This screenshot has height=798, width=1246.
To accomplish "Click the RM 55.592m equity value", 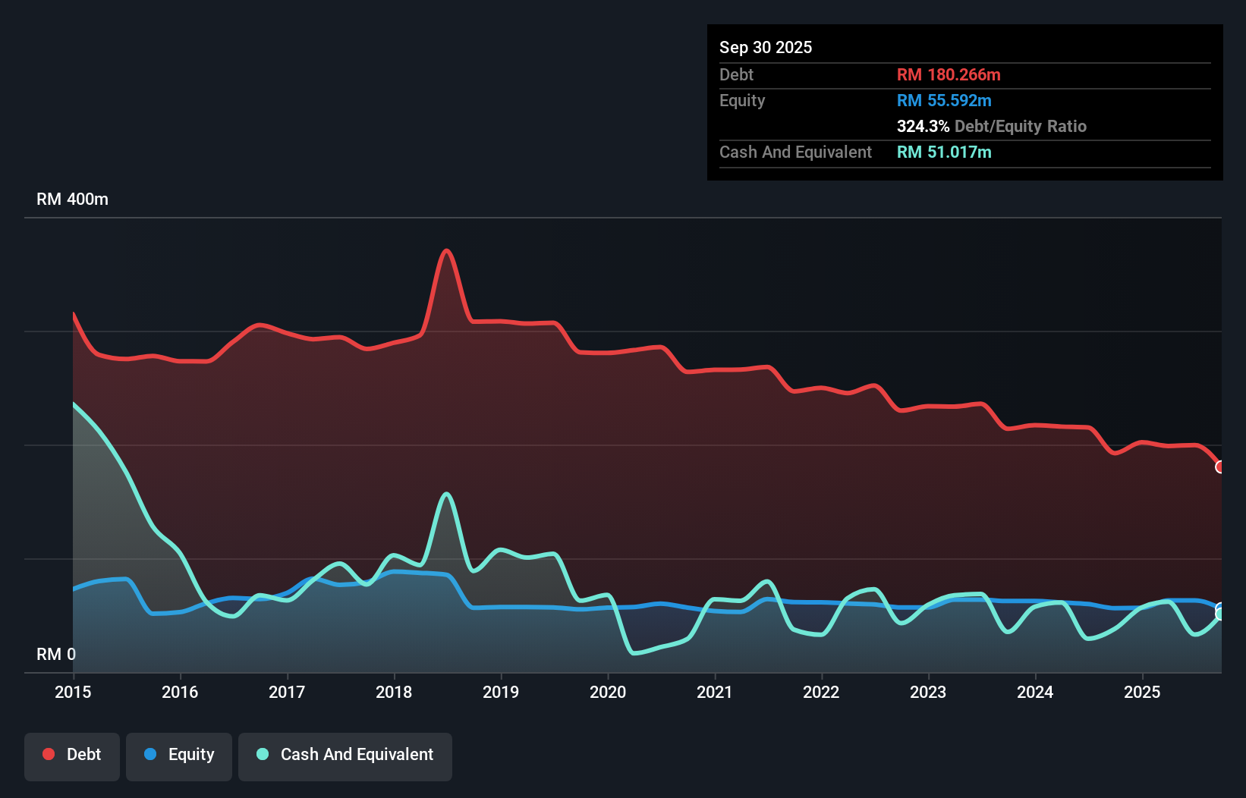I will 944,100.
